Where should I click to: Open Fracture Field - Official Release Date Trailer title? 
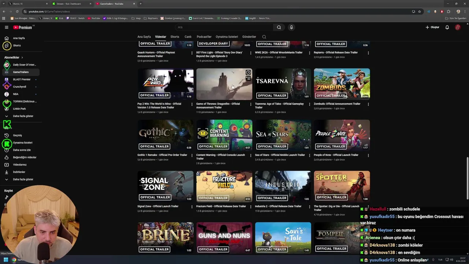tap(221, 206)
